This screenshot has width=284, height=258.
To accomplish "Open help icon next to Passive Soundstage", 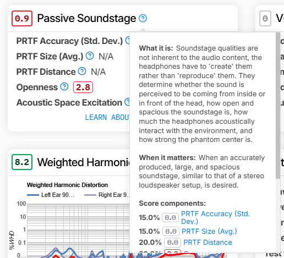I will (x=143, y=18).
